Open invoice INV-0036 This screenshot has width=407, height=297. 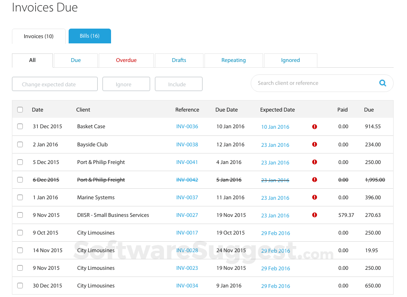(187, 126)
